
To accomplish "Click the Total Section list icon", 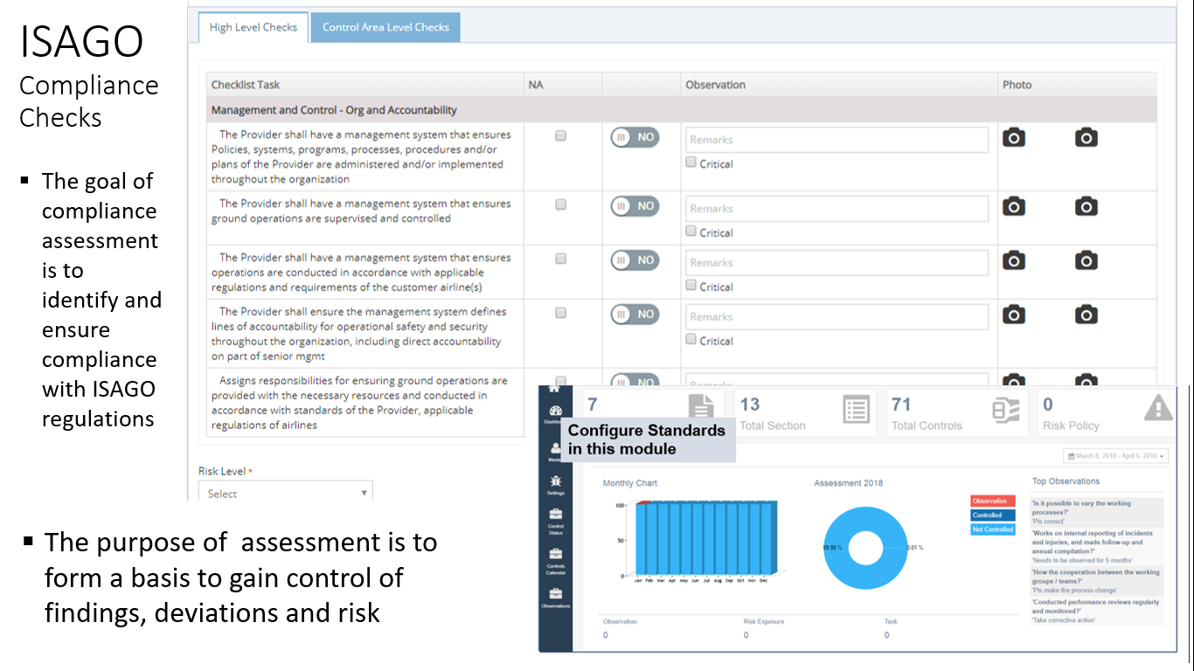I will 857,410.
